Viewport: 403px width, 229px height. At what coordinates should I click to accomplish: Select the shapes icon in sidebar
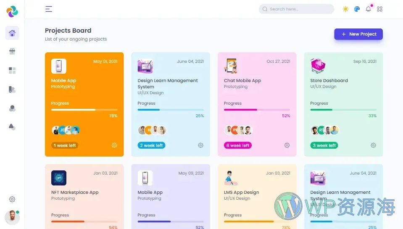pos(12,127)
